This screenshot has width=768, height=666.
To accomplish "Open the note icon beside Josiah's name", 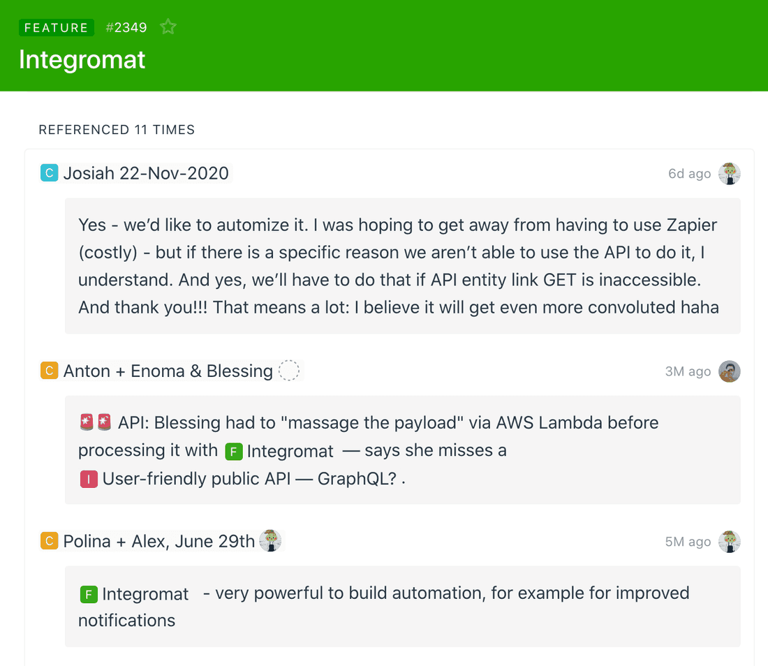I will (49, 172).
